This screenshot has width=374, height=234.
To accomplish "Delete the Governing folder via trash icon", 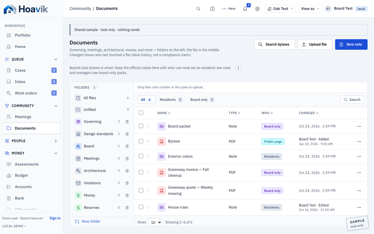I will tap(127, 122).
